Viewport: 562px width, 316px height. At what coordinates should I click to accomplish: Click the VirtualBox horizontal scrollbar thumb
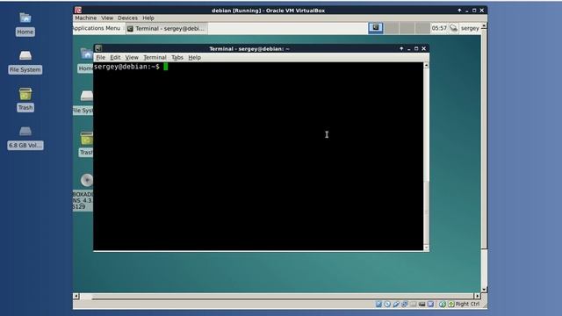coord(283,297)
